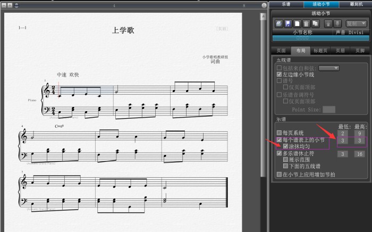Switch to the 乐谱 tab
The height and width of the screenshot is (232, 372).
point(286,4)
